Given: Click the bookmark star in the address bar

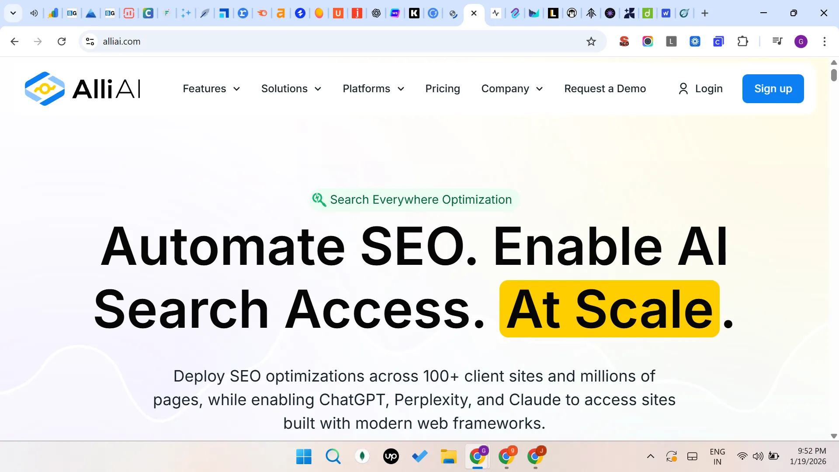Looking at the screenshot, I should pos(591,41).
